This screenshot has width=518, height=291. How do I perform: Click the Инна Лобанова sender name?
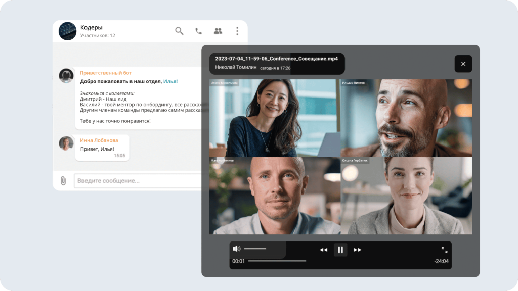click(99, 140)
